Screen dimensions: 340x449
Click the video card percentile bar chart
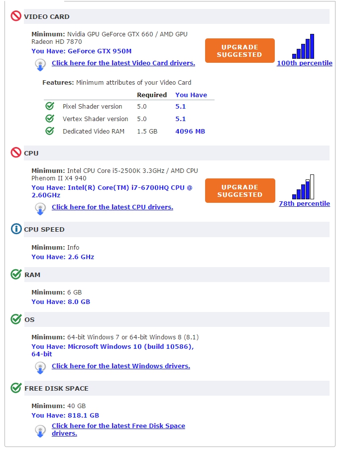pyautogui.click(x=303, y=46)
